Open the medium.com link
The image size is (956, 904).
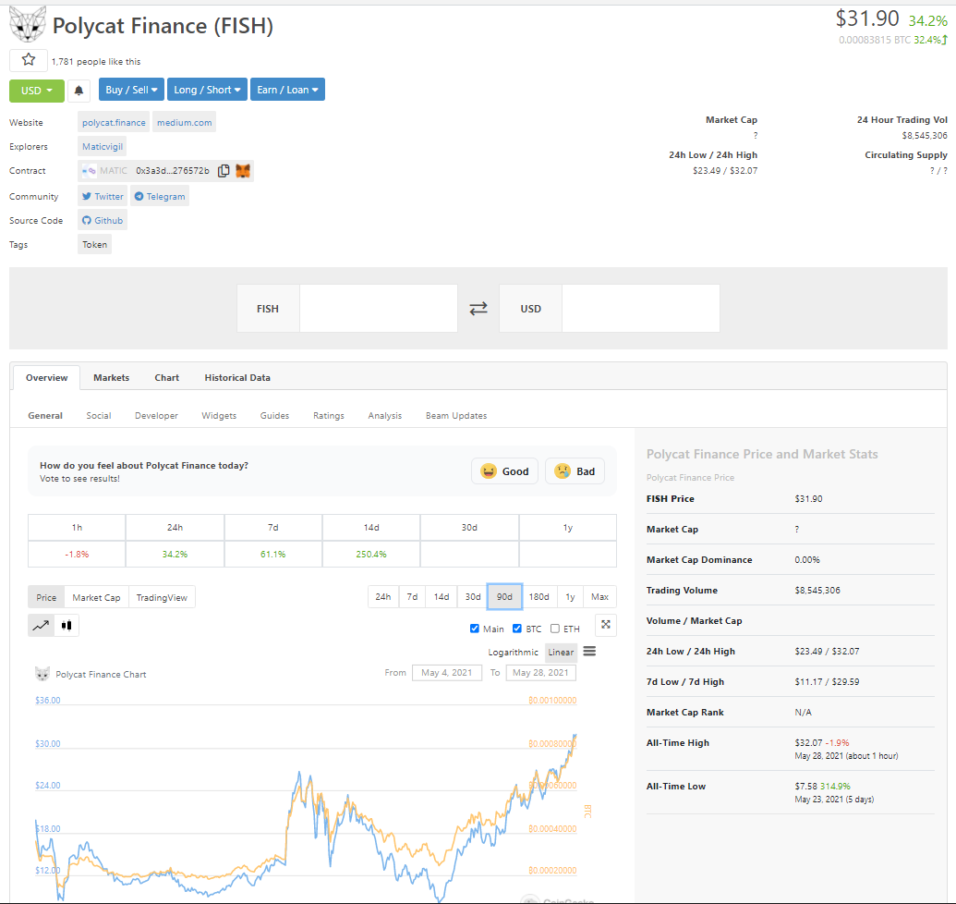tap(184, 123)
